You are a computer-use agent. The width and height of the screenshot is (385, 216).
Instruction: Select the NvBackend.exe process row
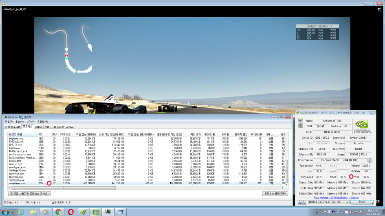pyautogui.click(x=146, y=151)
